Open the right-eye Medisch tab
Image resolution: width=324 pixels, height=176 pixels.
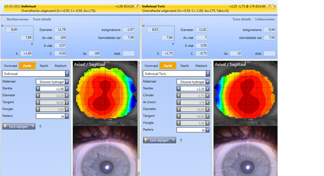coord(60,66)
